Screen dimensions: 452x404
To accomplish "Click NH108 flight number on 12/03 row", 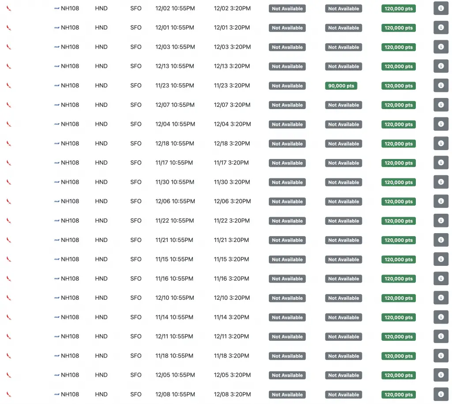I will click(70, 47).
